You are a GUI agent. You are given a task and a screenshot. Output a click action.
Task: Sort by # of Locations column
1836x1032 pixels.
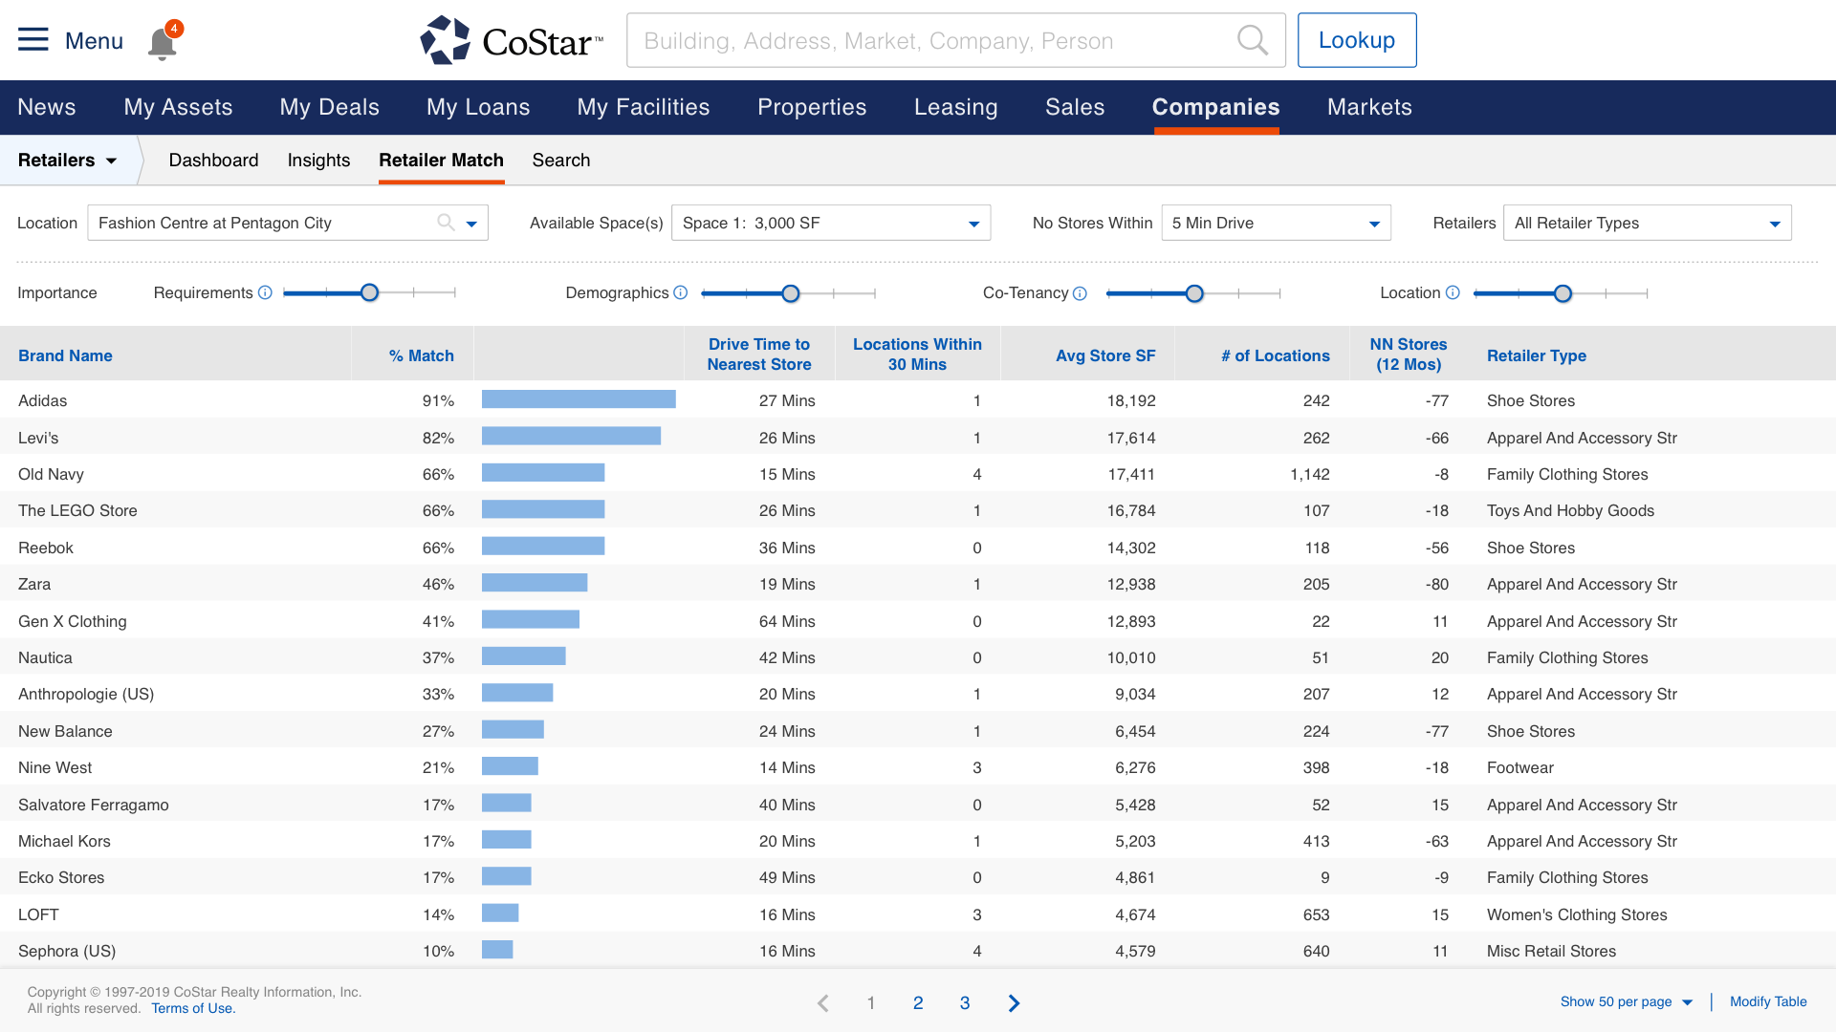click(1275, 355)
